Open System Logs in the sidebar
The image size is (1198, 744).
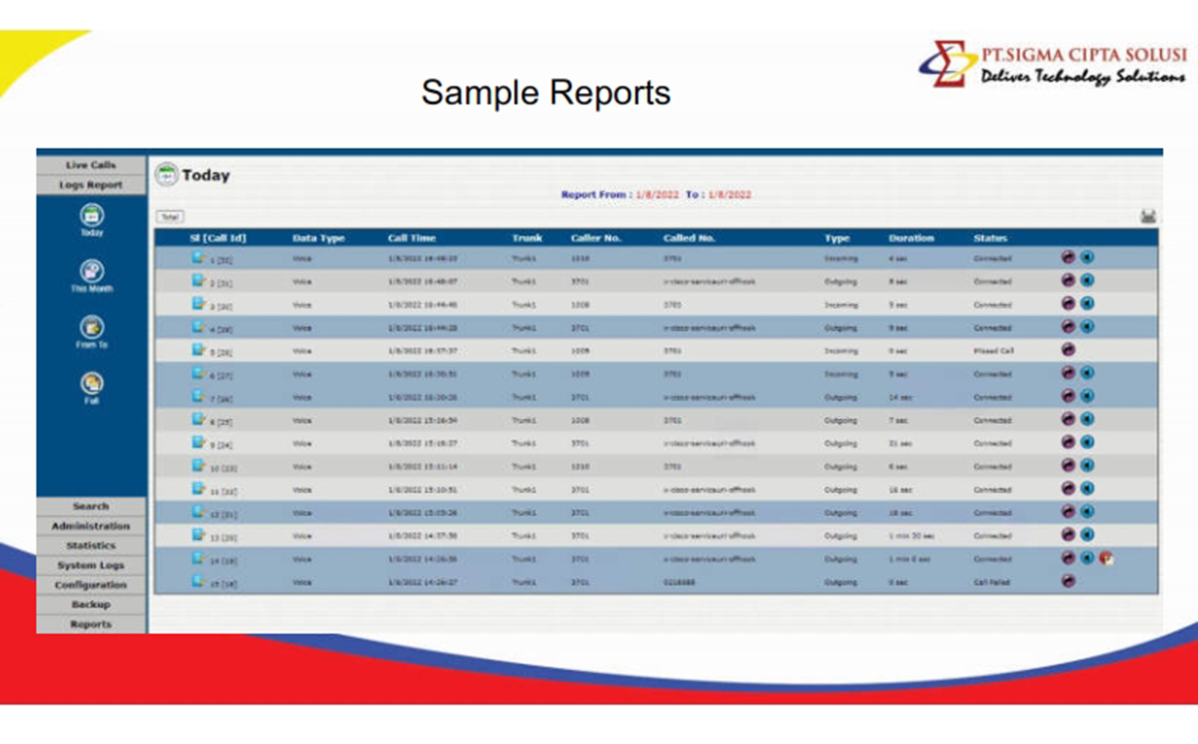(x=91, y=565)
